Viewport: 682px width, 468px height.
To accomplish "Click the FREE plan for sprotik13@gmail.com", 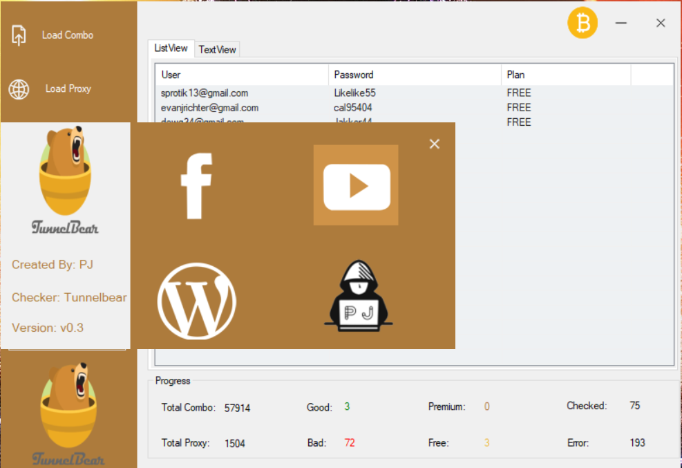I will [519, 93].
